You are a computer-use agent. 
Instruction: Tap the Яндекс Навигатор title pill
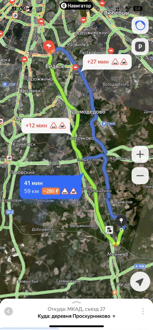click(76, 6)
